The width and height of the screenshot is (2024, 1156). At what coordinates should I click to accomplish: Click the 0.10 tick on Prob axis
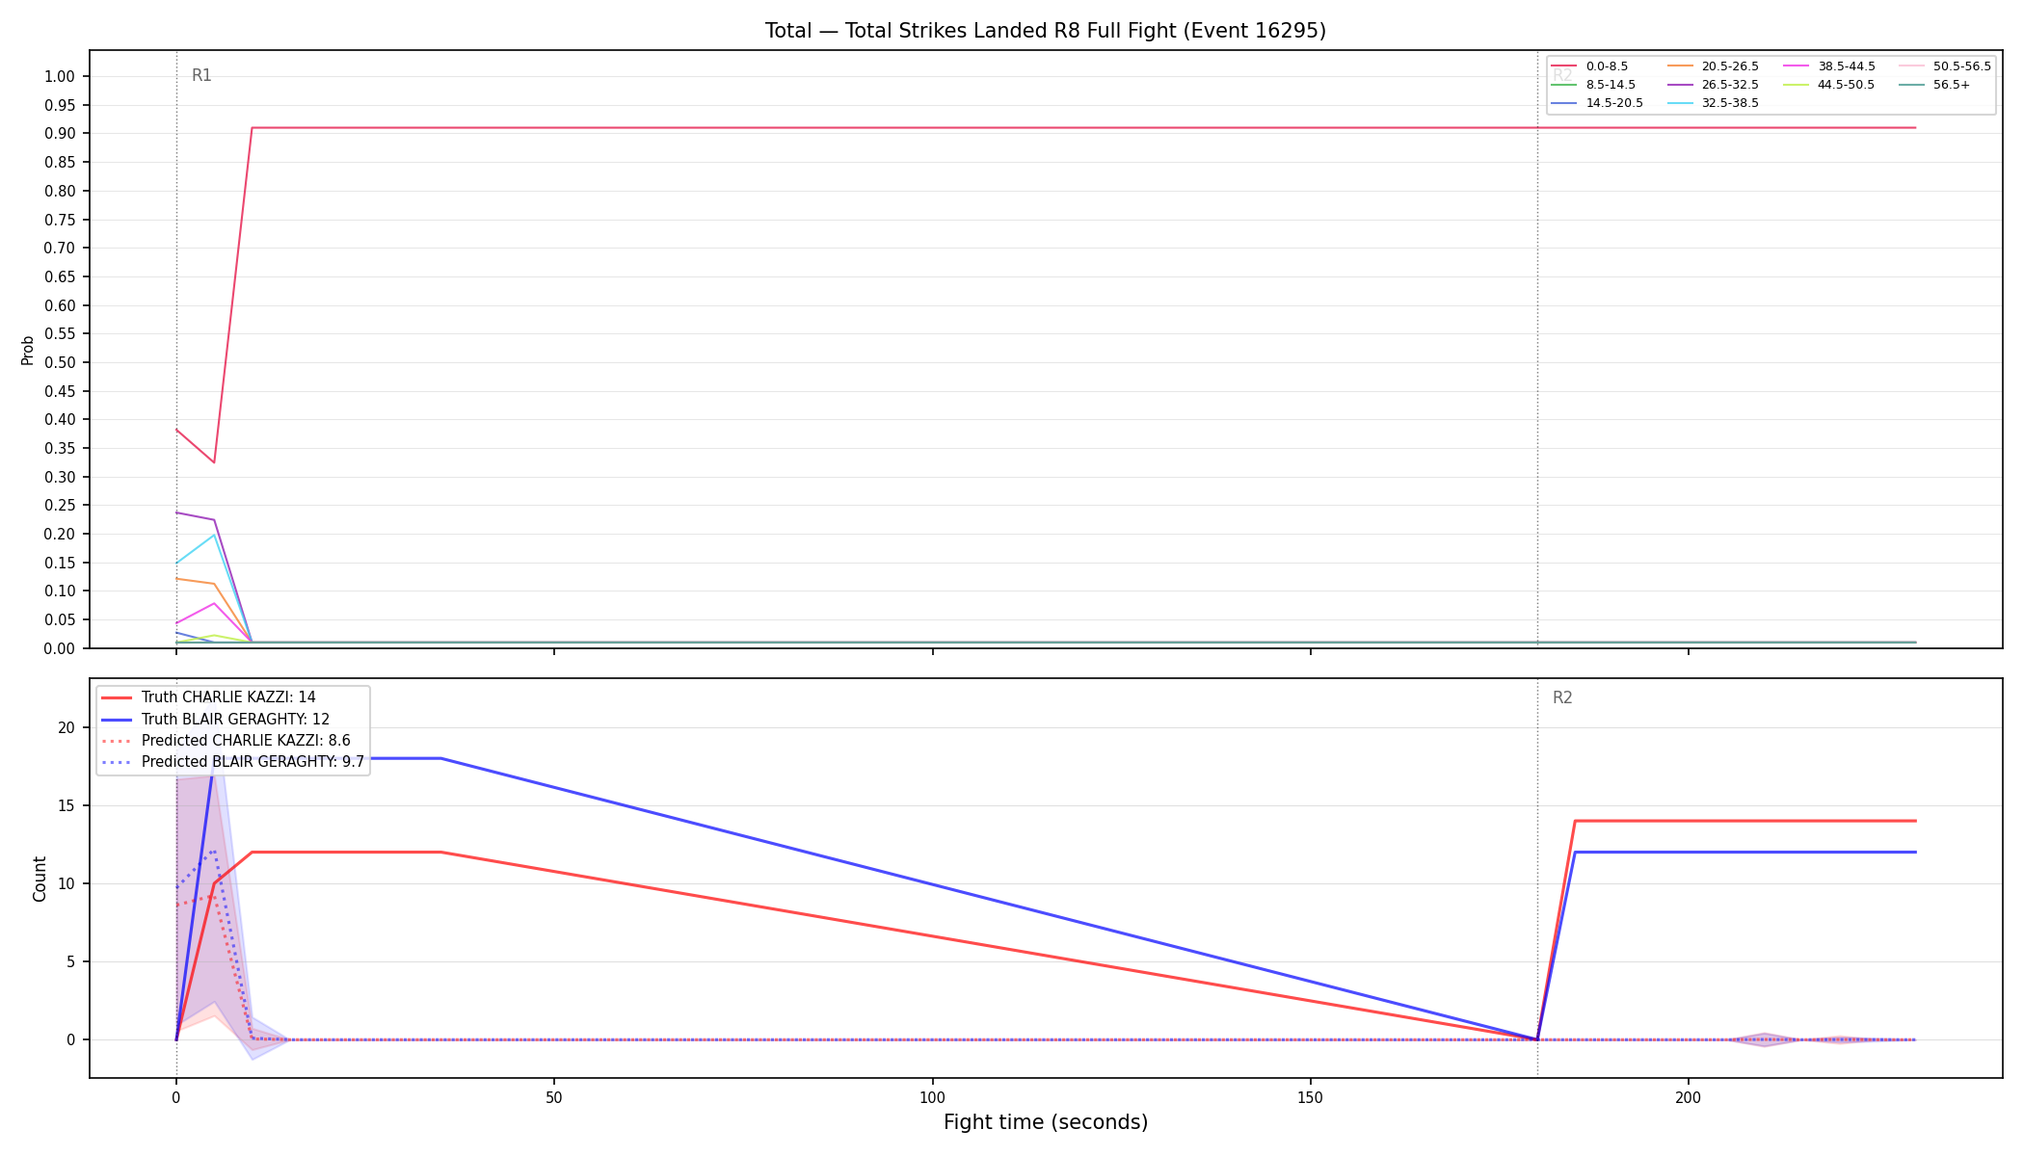(x=59, y=591)
